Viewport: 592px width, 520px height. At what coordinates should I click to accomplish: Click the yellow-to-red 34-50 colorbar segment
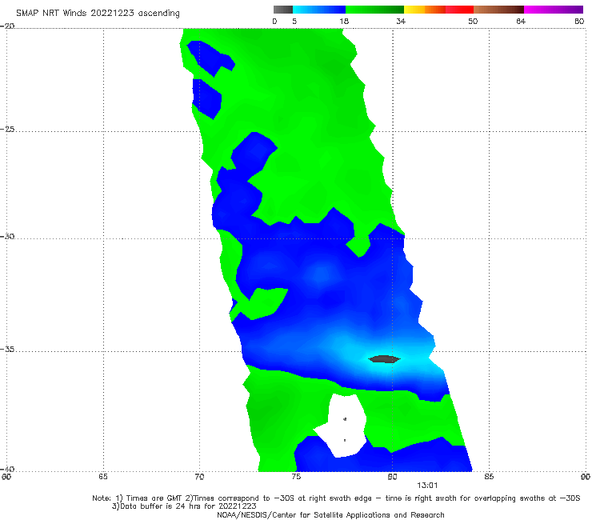[x=438, y=10]
